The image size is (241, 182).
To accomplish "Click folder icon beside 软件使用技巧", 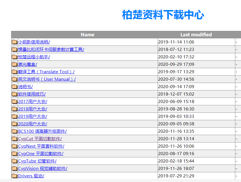I will coord(15,94).
